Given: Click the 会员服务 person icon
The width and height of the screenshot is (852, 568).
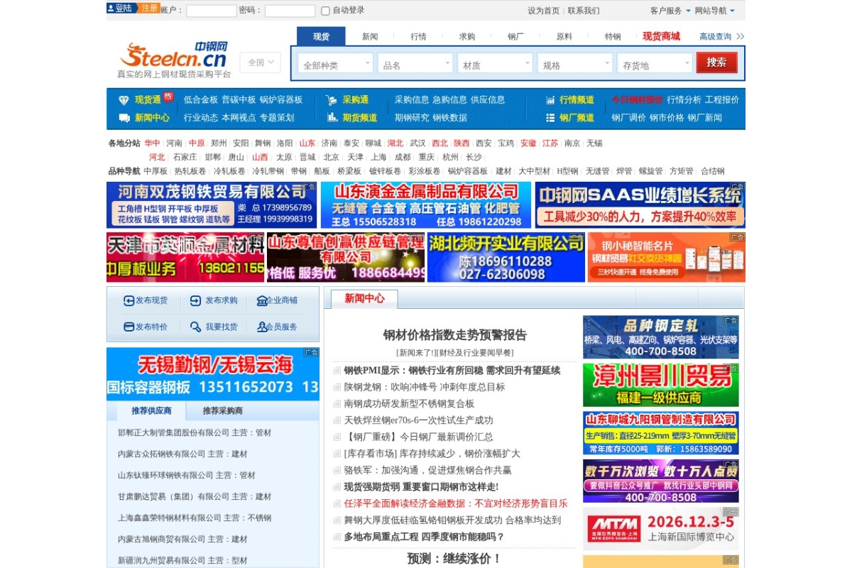Looking at the screenshot, I should tap(262, 327).
